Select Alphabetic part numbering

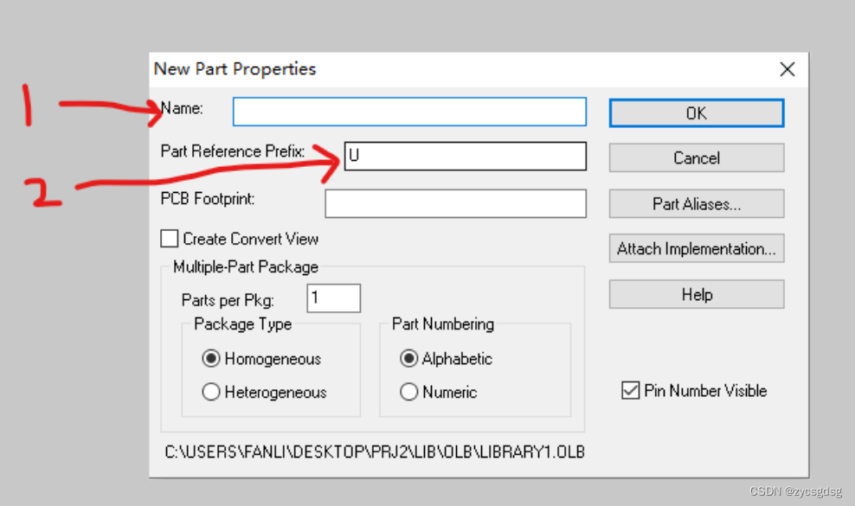[409, 359]
